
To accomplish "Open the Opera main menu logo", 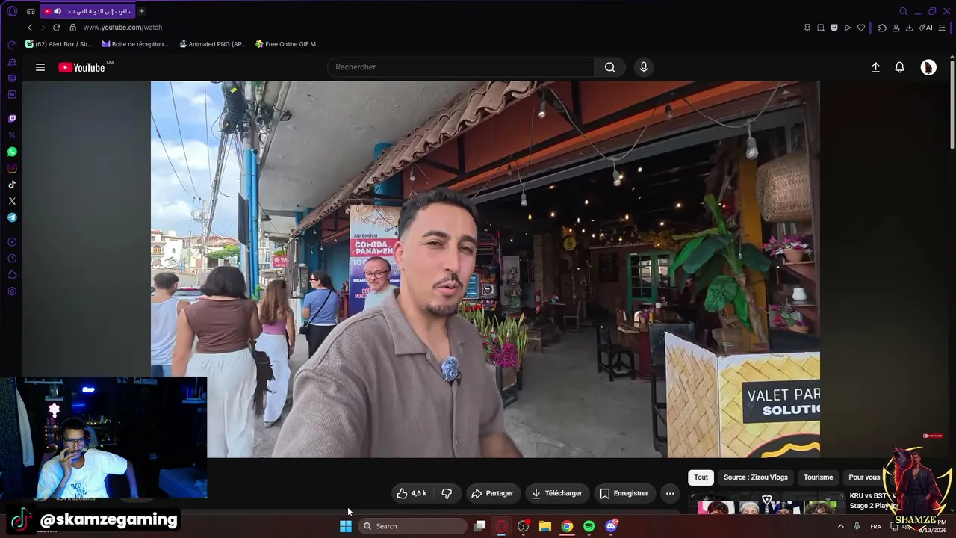I will coord(12,11).
